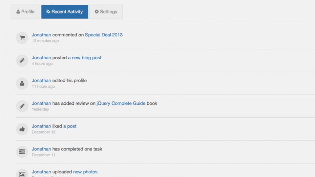The width and height of the screenshot is (315, 177).
Task: Open the 'a new blog post' link
Action: [x=85, y=58]
